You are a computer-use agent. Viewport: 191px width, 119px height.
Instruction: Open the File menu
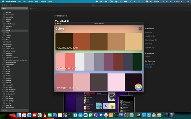coord(19,1)
